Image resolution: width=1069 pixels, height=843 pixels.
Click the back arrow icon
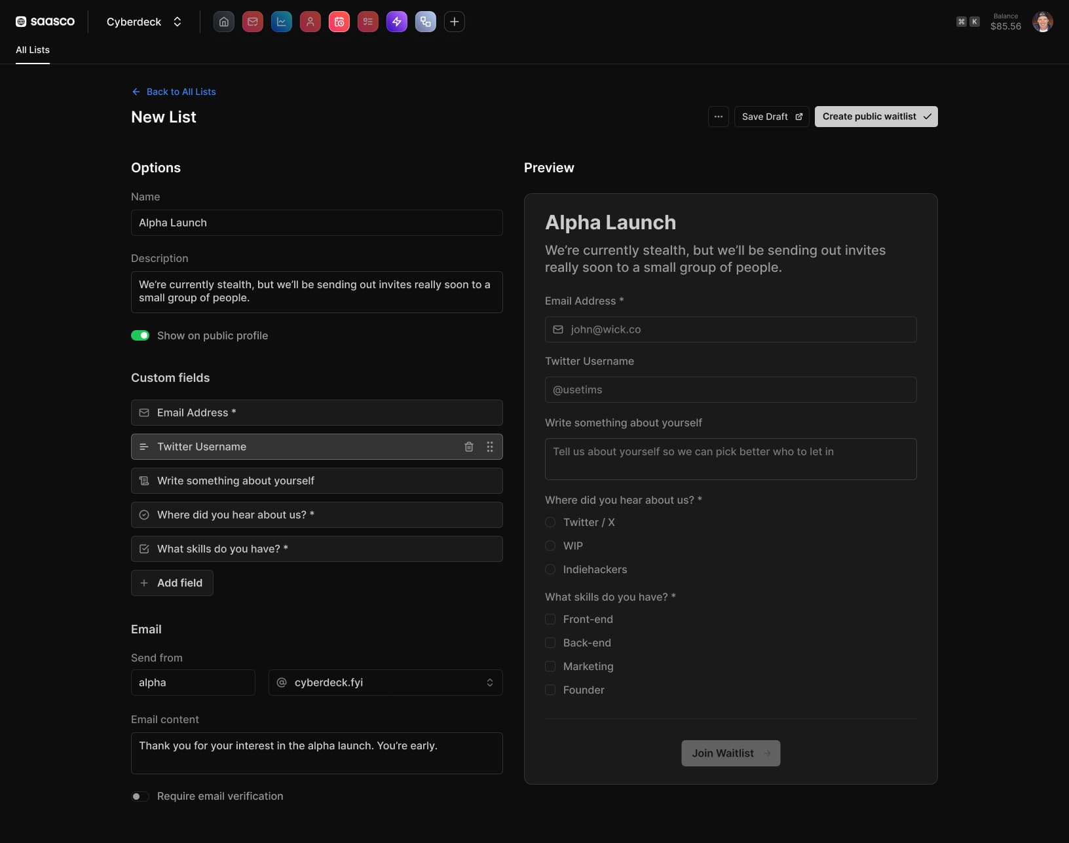click(x=136, y=92)
